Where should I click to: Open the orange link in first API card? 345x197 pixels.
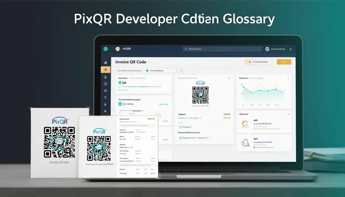click(267, 129)
